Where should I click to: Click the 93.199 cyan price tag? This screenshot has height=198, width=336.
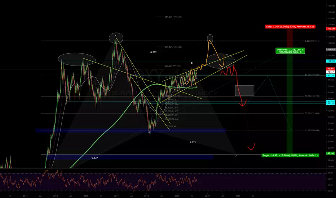[x=331, y=103]
